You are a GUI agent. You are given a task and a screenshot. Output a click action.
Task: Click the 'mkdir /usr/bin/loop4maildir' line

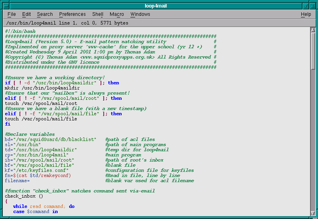point(39,88)
